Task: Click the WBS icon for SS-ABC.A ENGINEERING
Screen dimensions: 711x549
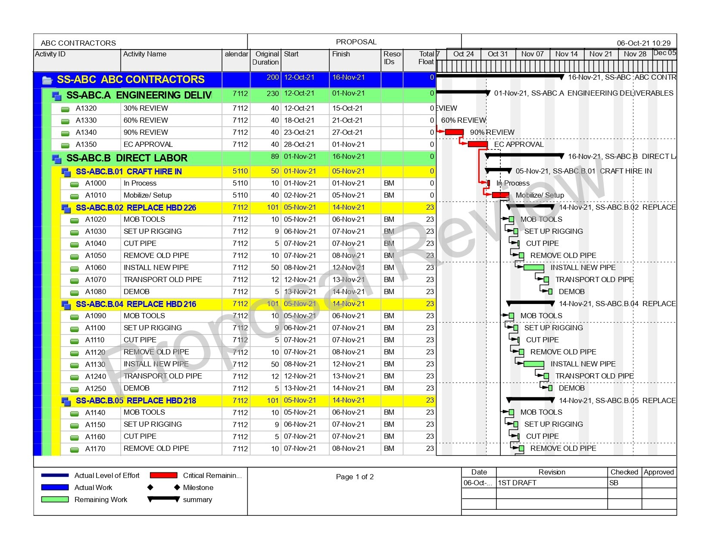Action: coord(56,96)
